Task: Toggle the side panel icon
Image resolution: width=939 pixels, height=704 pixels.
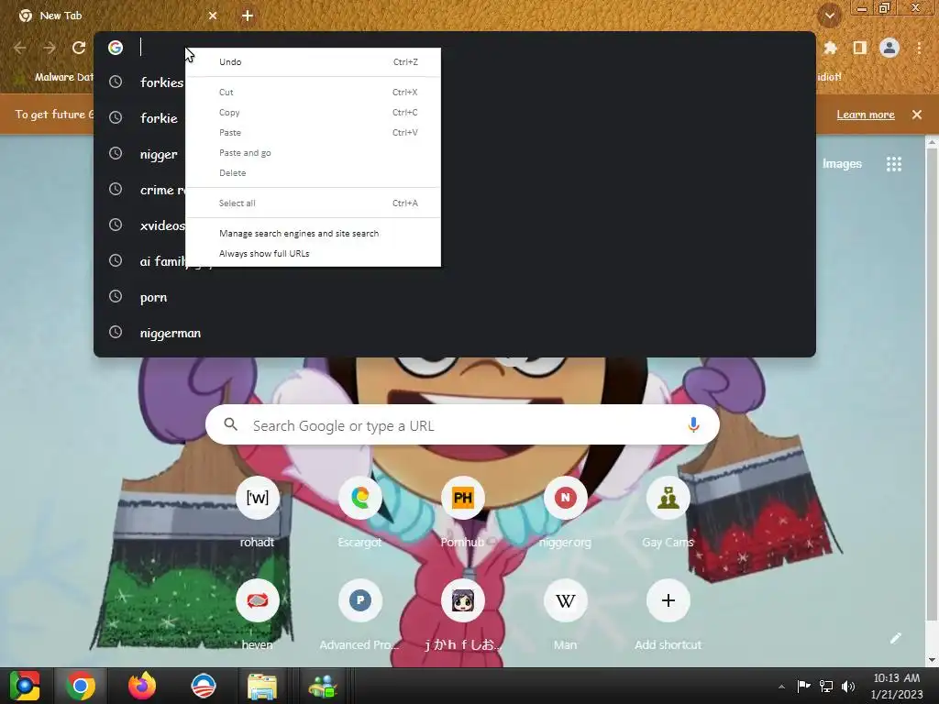Action: point(860,48)
